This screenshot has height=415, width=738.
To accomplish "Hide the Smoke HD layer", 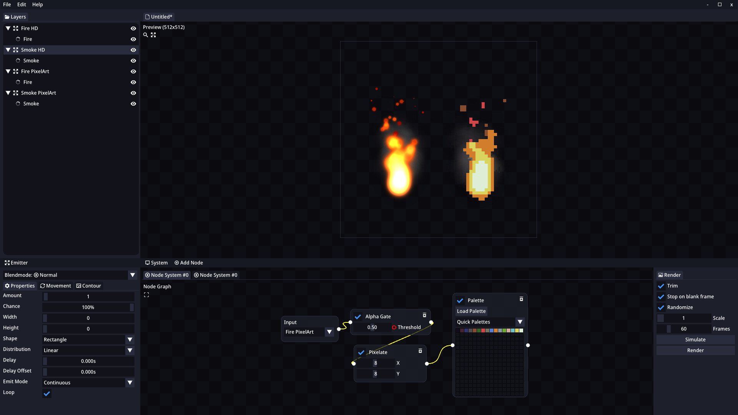I will (x=133, y=50).
